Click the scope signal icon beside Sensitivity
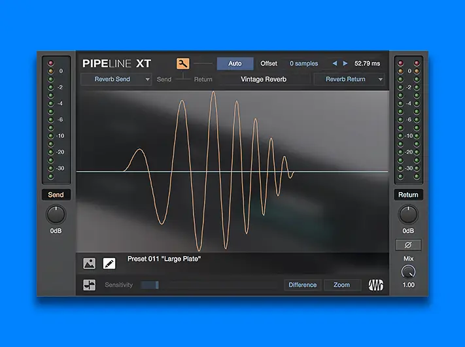 [89, 285]
